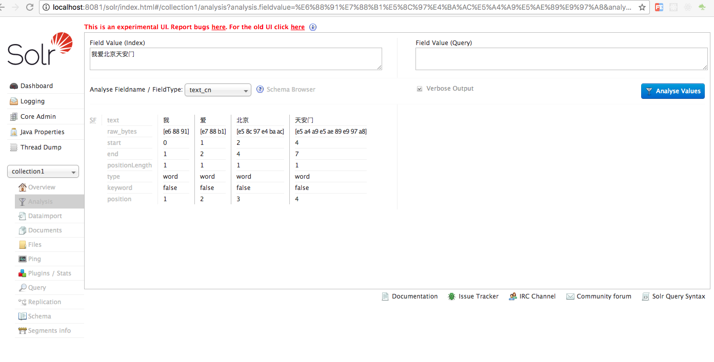714x362 pixels.
Task: Click the Overview house icon
Action: pos(23,187)
